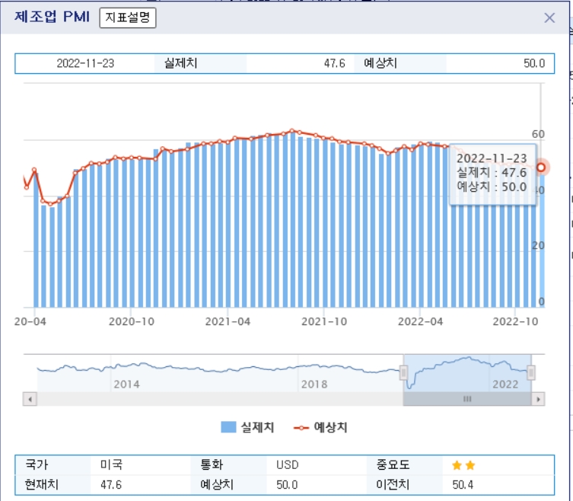Toggle the 예상치 legend series
This screenshot has width=573, height=501.
[320, 427]
